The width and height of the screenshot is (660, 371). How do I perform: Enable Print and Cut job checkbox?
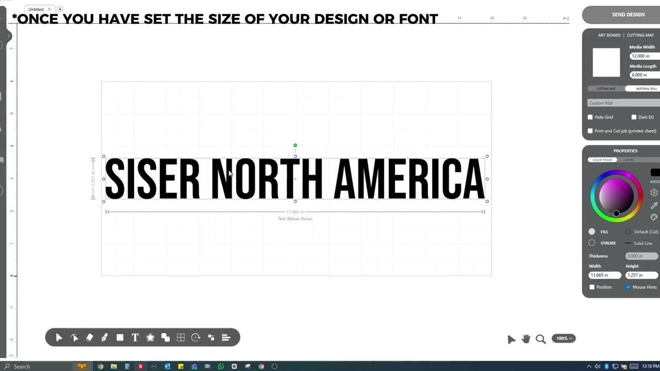tap(590, 131)
